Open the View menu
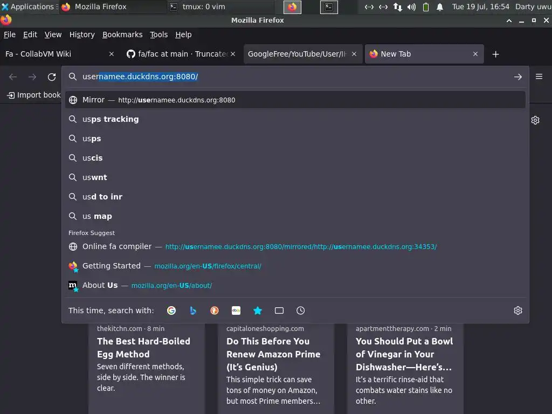 (x=53, y=34)
